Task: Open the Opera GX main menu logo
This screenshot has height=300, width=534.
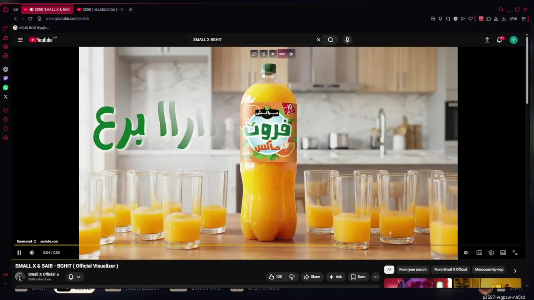Action: click(5, 9)
